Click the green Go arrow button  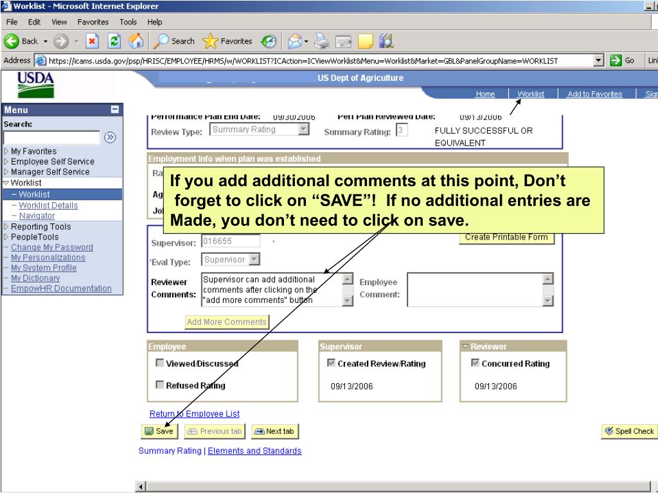[616, 60]
